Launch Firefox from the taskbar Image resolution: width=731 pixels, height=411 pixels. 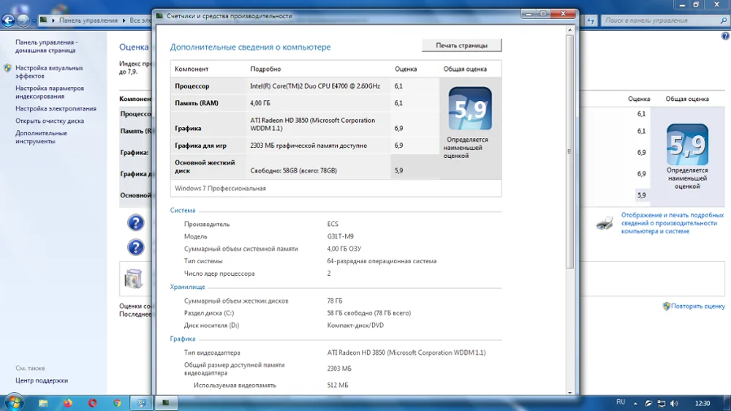68,403
